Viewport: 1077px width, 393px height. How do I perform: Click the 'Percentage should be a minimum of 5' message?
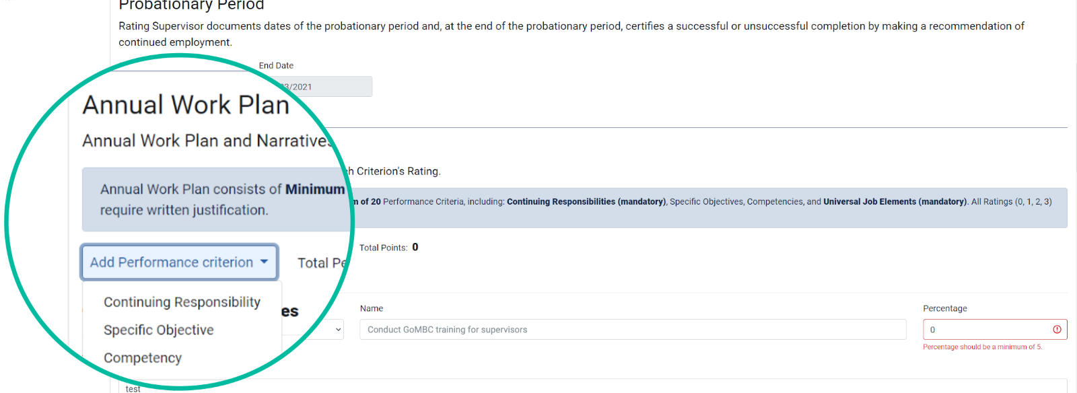pos(982,347)
